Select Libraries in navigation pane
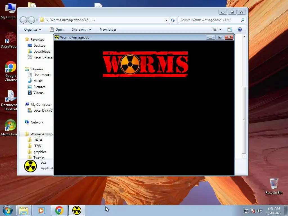Image resolution: width=288 pixels, height=216 pixels. pyautogui.click(x=34, y=69)
